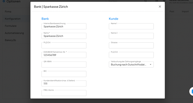This screenshot has height=103, width=193.
Task: Click the Kunde Name 1 field
Action: coord(131,26)
